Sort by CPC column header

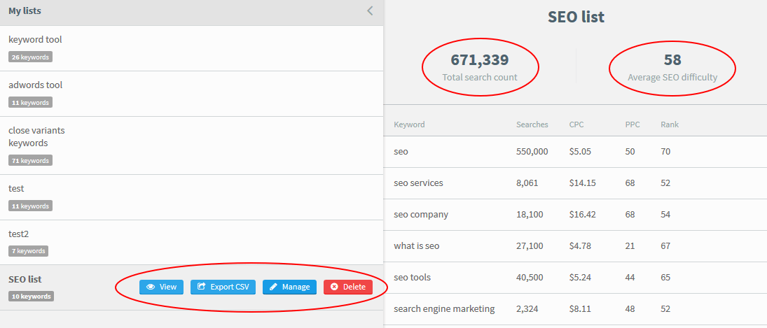coord(576,124)
